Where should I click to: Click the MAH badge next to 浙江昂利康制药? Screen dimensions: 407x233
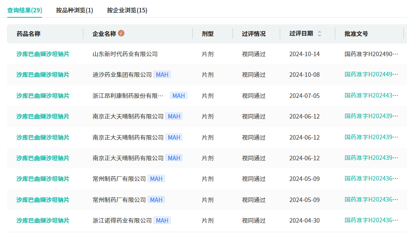click(x=179, y=96)
